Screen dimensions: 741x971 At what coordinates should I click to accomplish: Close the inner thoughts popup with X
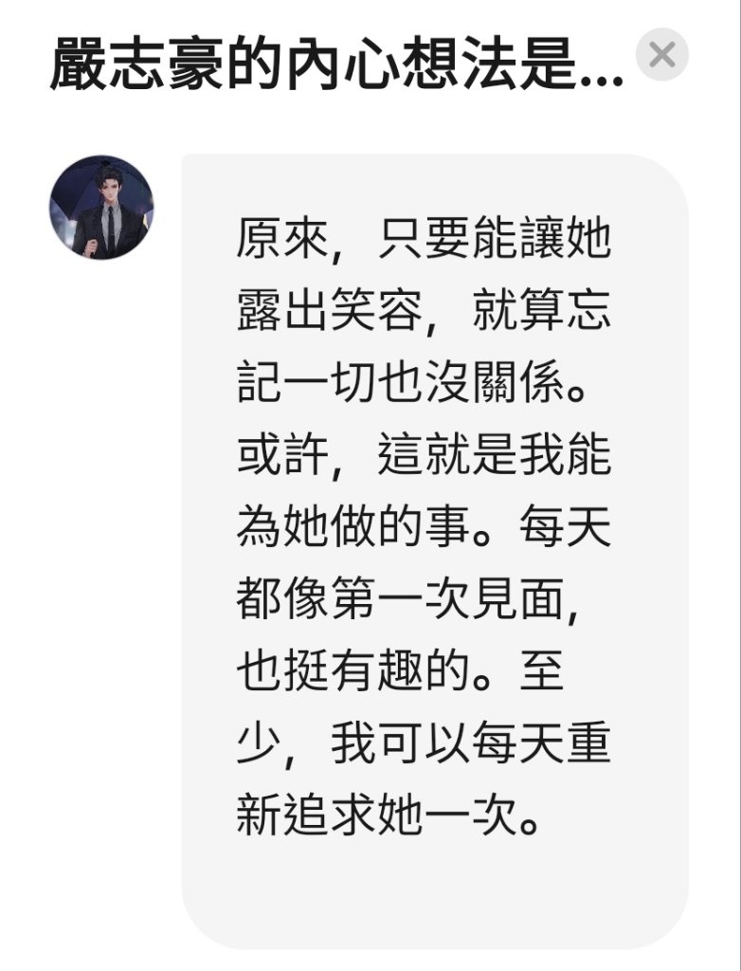(x=661, y=54)
